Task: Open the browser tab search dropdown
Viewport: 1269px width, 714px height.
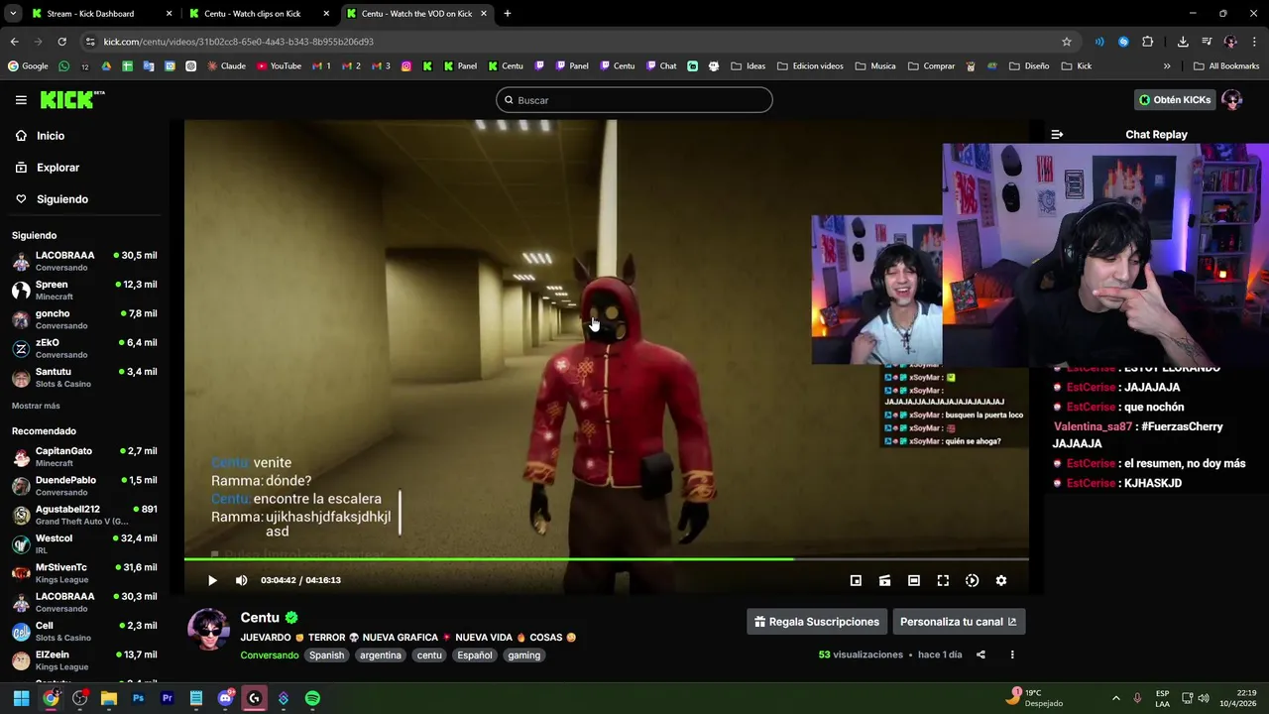Action: (13, 14)
